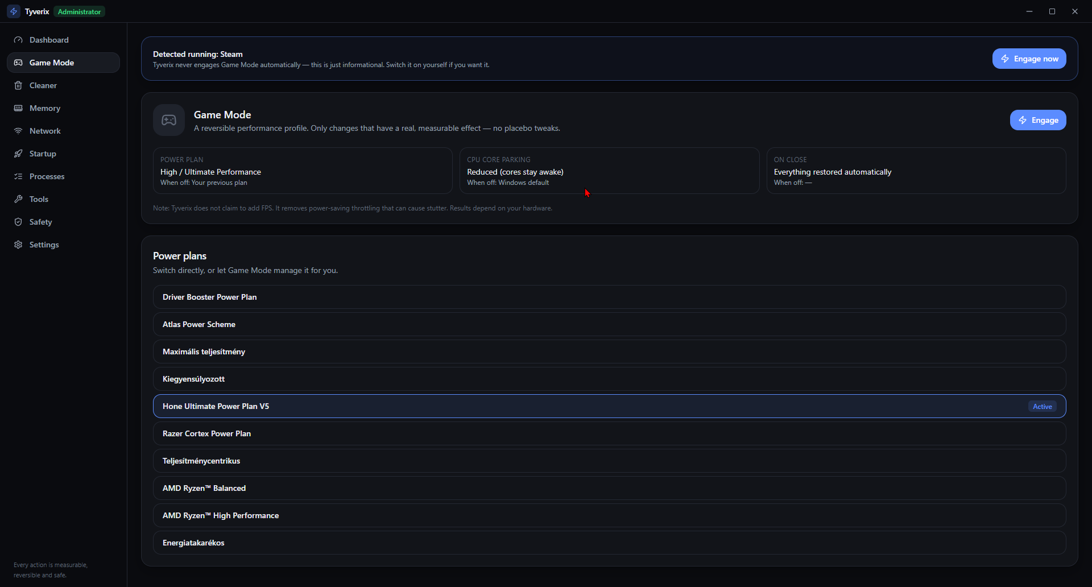Select the Energiatakarékos power plan
This screenshot has width=1092, height=587.
coord(609,543)
